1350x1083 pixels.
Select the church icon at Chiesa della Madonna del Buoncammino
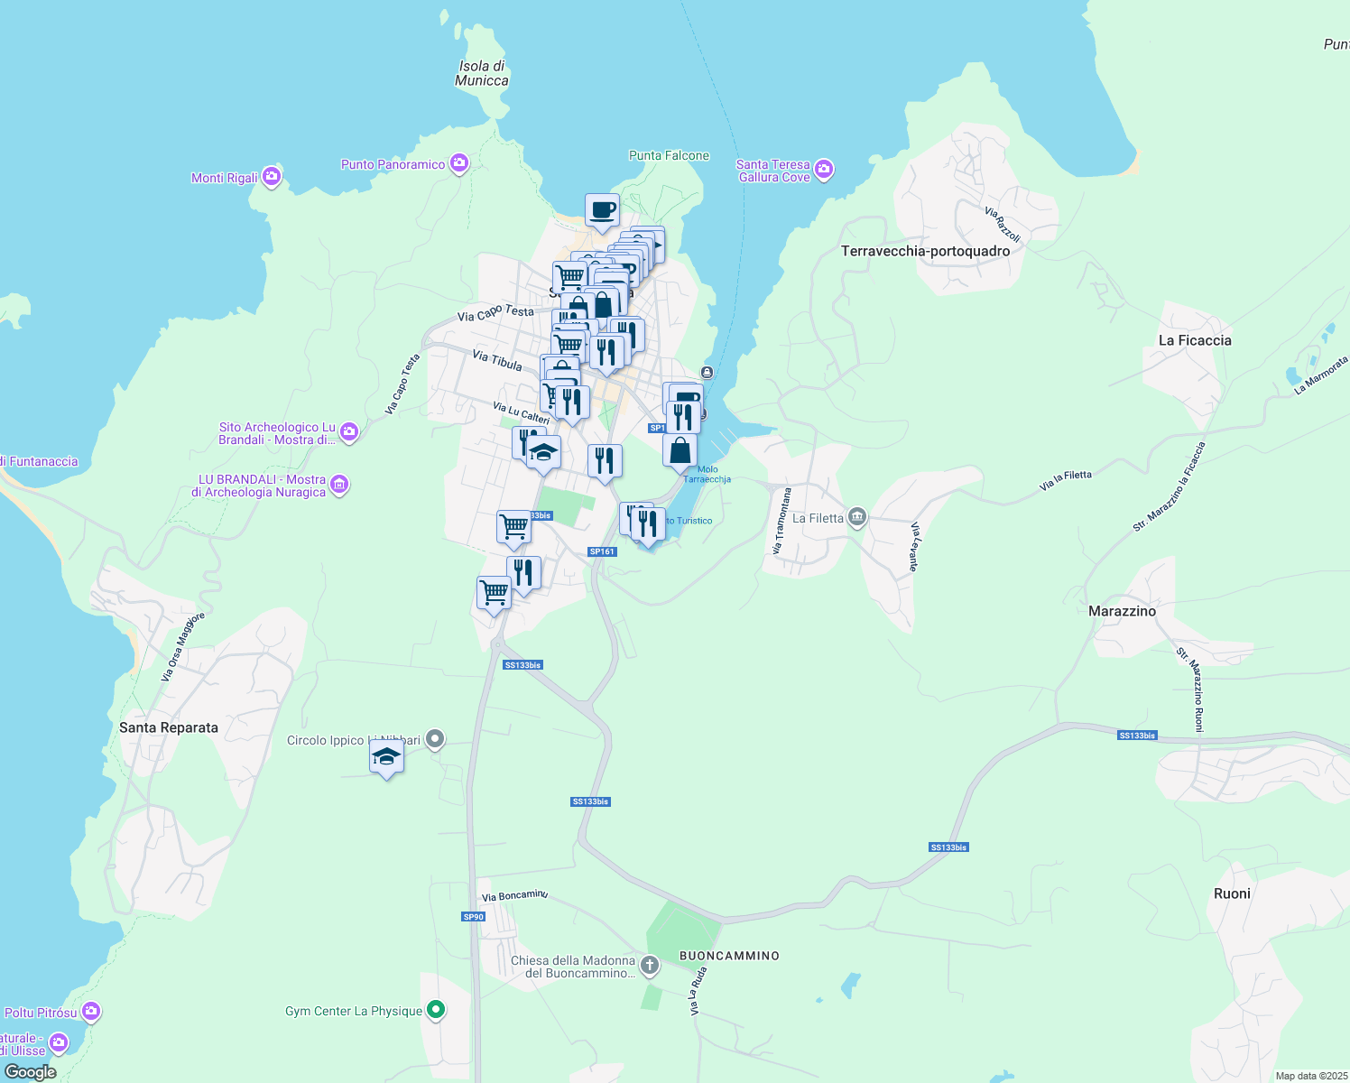(x=650, y=965)
